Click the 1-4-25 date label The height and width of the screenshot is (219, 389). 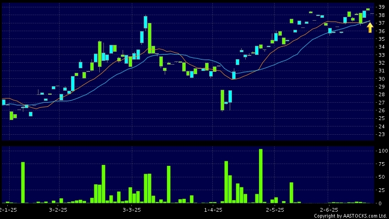213,210
